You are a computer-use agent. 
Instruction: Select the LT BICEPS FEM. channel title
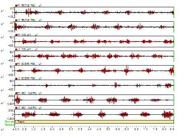tap(29, 79)
